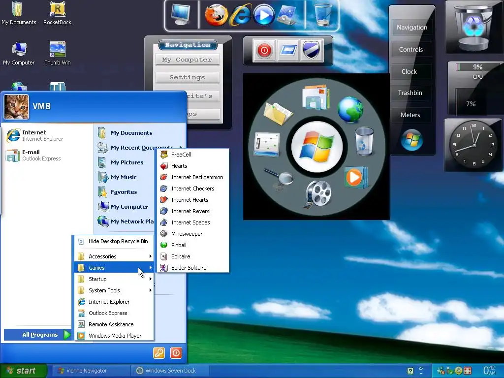Click Settings button in Navigation panel
Screen dimensions: 504x378
click(x=187, y=77)
